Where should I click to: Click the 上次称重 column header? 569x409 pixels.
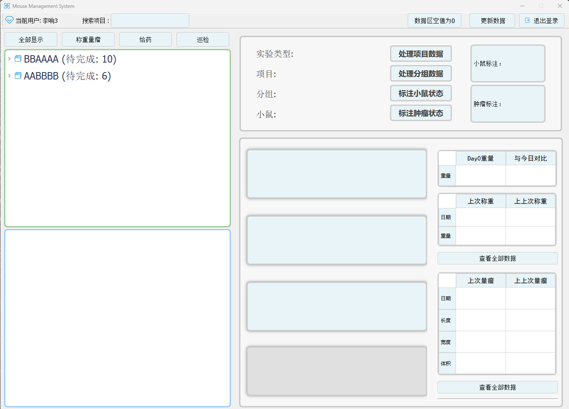pyautogui.click(x=481, y=201)
